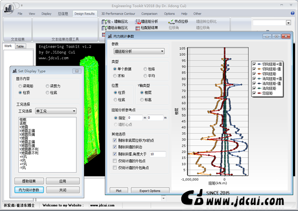The height and width of the screenshot is (211, 298).
Task: Open the Comparison tab
Action: coord(149,14)
